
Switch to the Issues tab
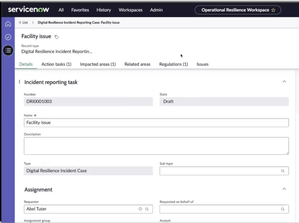click(202, 64)
